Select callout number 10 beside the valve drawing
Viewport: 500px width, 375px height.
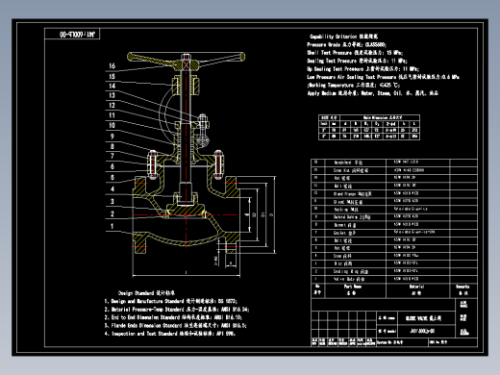point(112,125)
